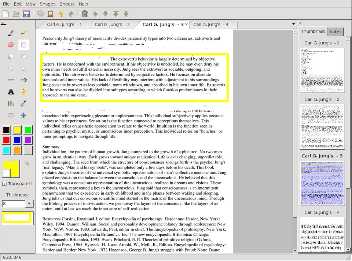This screenshot has width=352, height=261.
Task: Select the paintbrush tool
Action: point(11,33)
